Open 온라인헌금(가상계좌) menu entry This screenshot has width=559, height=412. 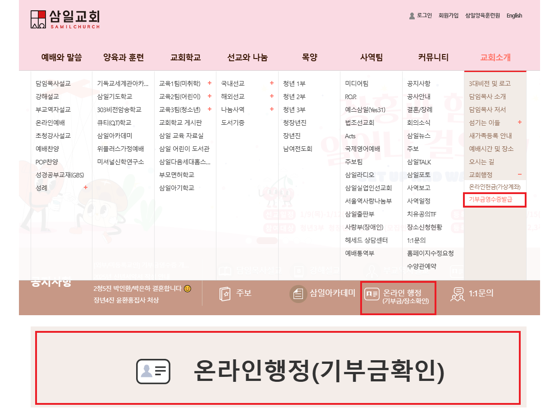pyautogui.click(x=495, y=187)
